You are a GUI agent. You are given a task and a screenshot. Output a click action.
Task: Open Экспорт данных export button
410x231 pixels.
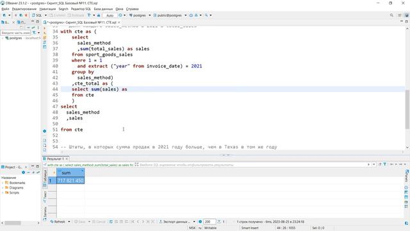tap(175, 222)
